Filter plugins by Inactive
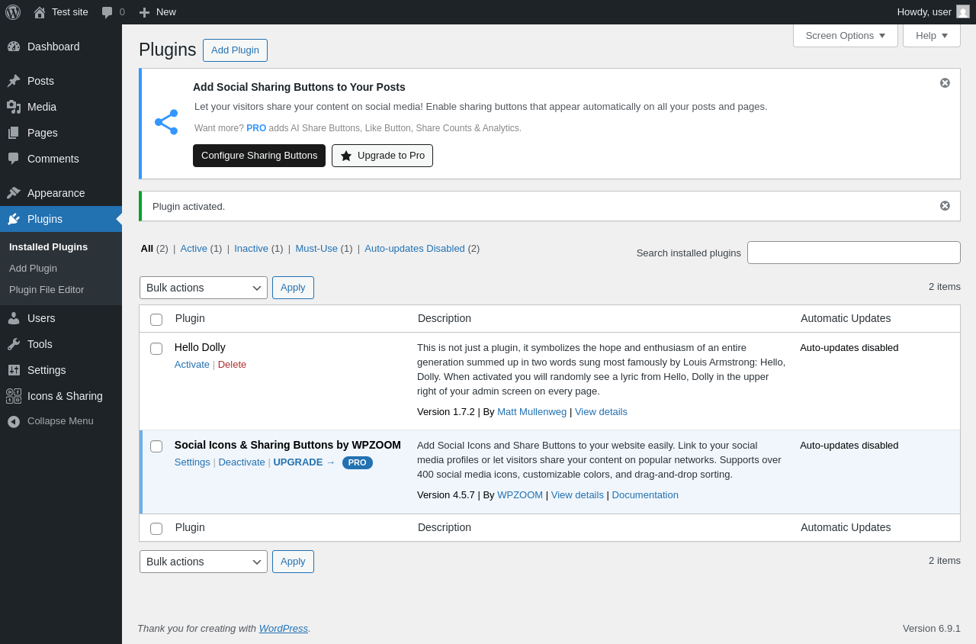The width and height of the screenshot is (976, 644). tap(251, 249)
